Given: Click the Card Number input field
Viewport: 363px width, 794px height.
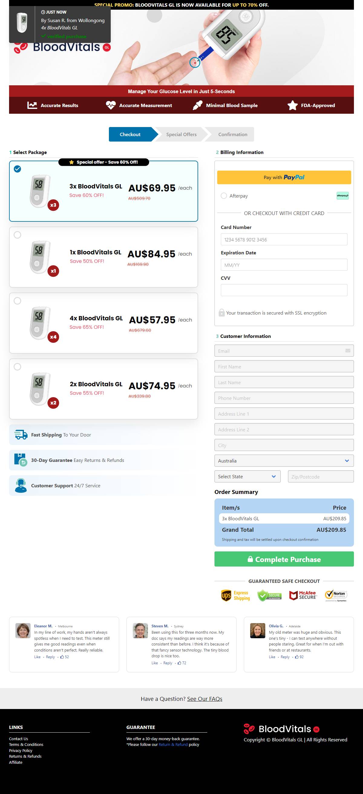Looking at the screenshot, I should pyautogui.click(x=284, y=240).
